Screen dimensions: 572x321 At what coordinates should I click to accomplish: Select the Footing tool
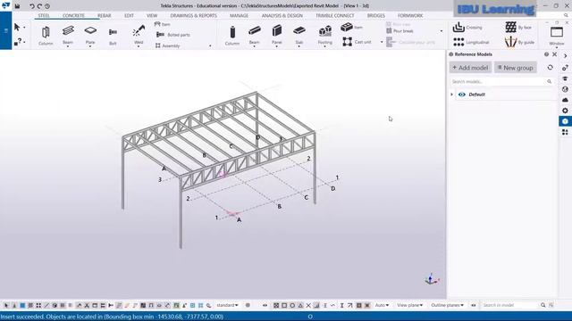(324, 35)
